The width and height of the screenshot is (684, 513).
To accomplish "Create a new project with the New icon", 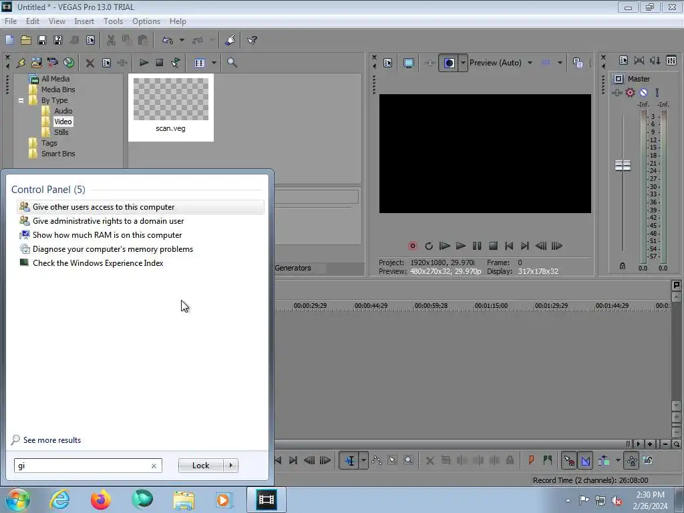I will click(9, 40).
